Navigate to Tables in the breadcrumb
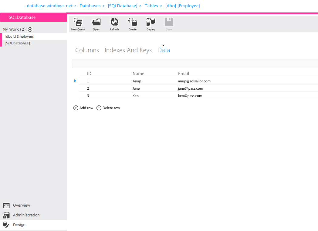The width and height of the screenshot is (318, 231). [x=151, y=6]
